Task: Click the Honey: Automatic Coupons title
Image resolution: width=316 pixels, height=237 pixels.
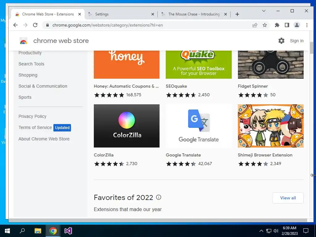Action: [126, 86]
